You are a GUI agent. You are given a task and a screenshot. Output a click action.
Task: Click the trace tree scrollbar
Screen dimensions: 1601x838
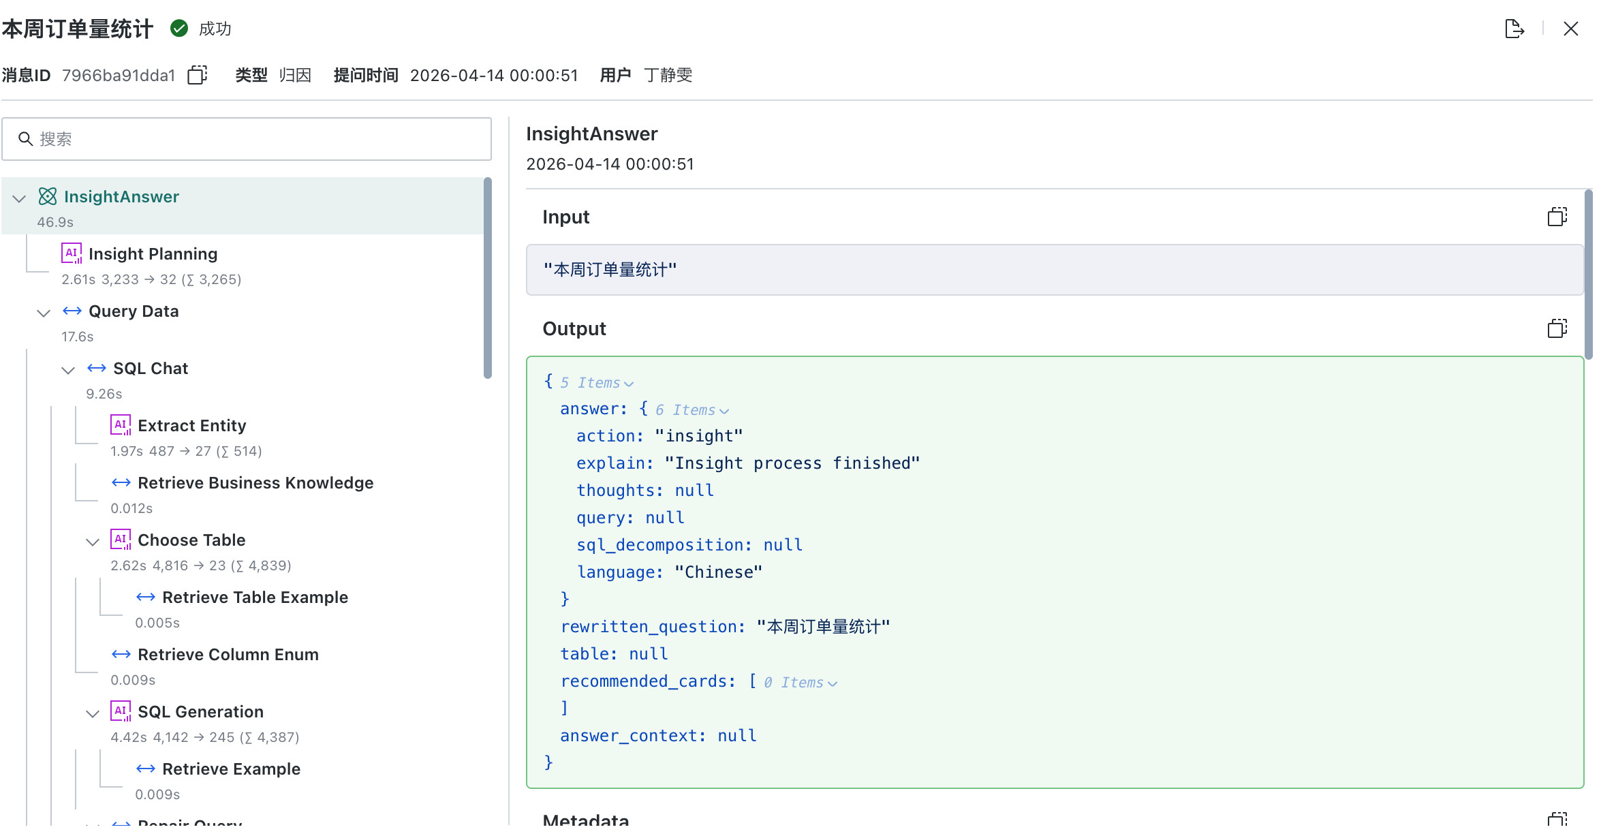point(487,278)
